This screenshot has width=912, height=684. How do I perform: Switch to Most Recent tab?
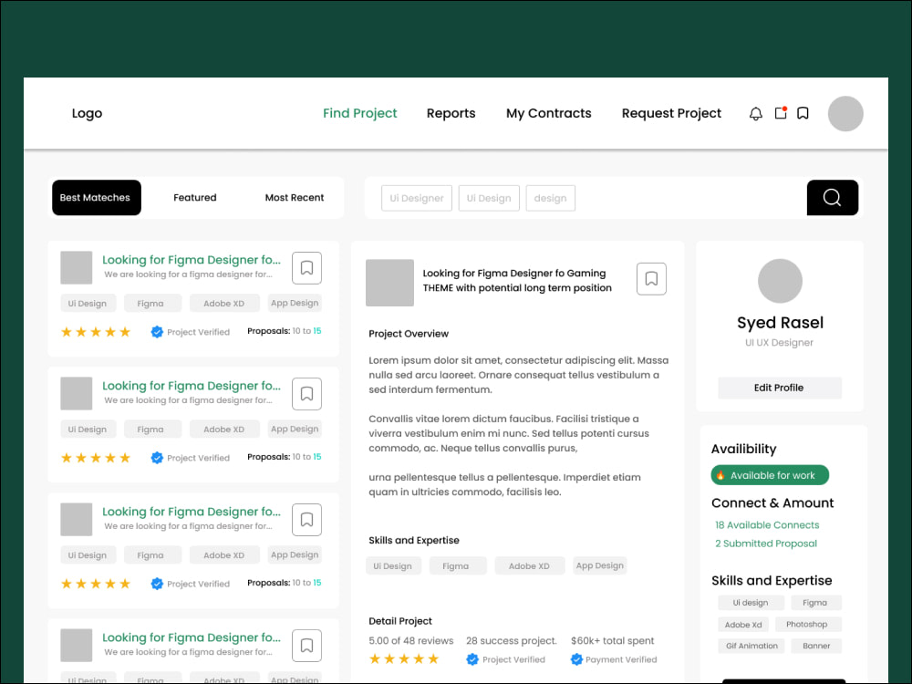click(295, 198)
